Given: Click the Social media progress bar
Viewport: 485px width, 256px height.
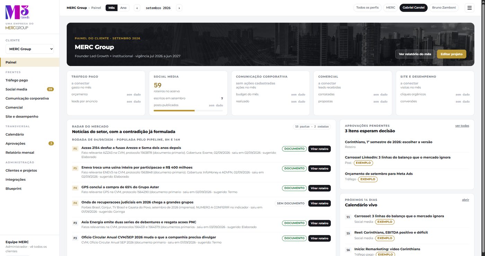Looking at the screenshot, I should click(x=188, y=111).
